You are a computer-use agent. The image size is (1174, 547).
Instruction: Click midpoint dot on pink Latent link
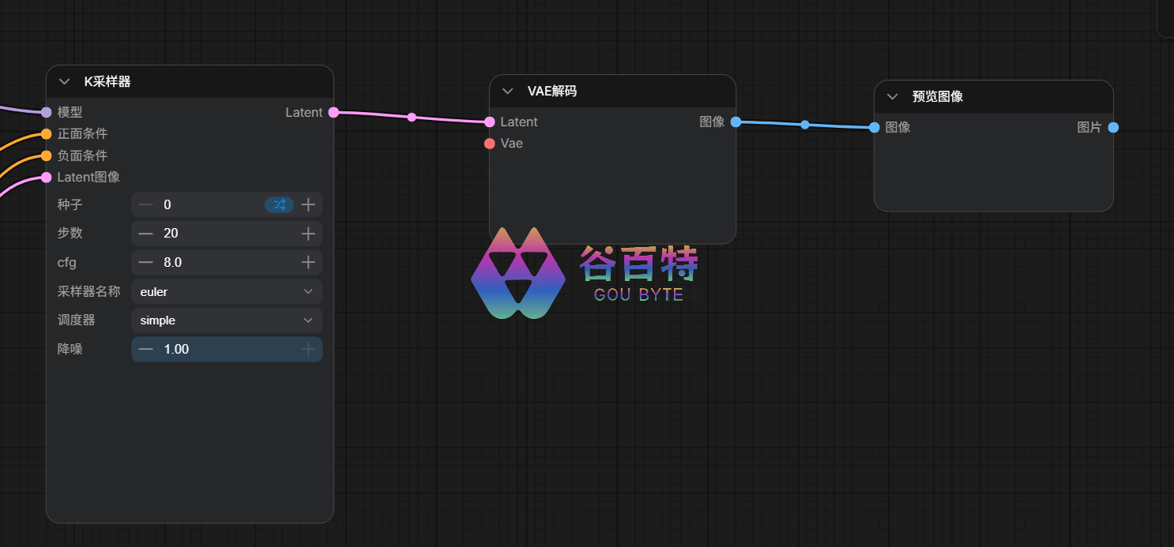click(x=412, y=117)
